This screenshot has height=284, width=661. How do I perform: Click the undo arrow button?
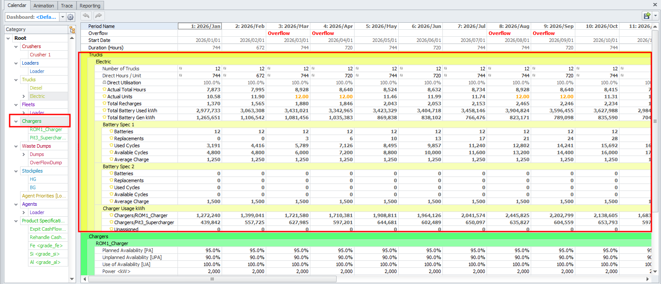point(86,16)
